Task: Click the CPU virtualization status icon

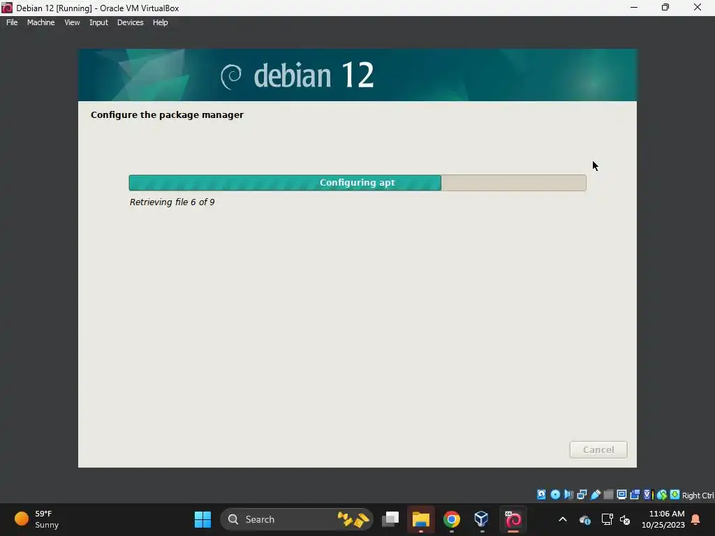Action: tap(648, 495)
